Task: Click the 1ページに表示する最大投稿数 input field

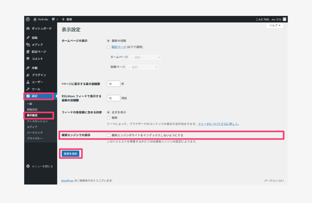Action: pos(113,84)
